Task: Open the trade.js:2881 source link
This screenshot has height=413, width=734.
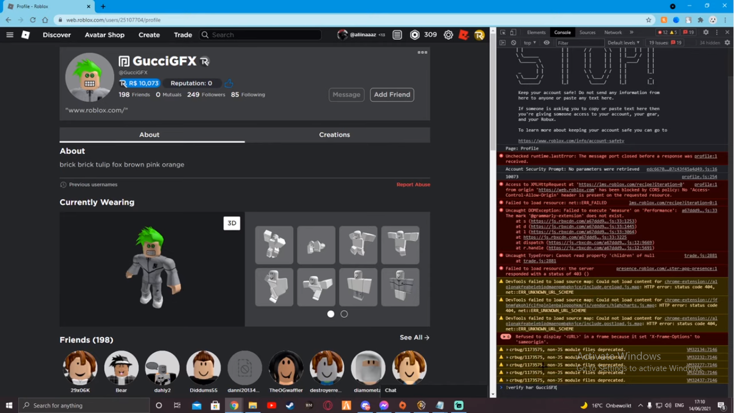Action: [701, 255]
